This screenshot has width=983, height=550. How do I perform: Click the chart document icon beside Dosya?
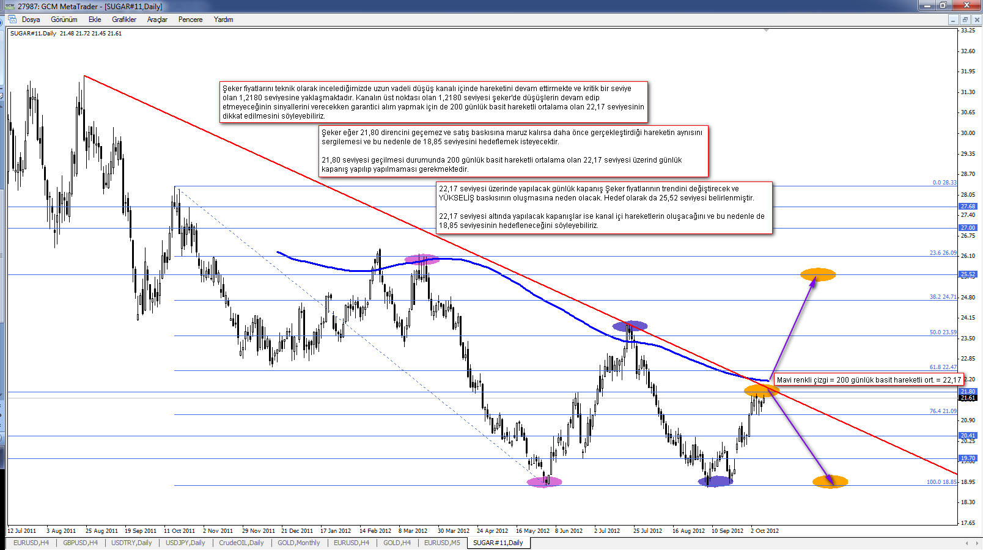click(x=12, y=20)
